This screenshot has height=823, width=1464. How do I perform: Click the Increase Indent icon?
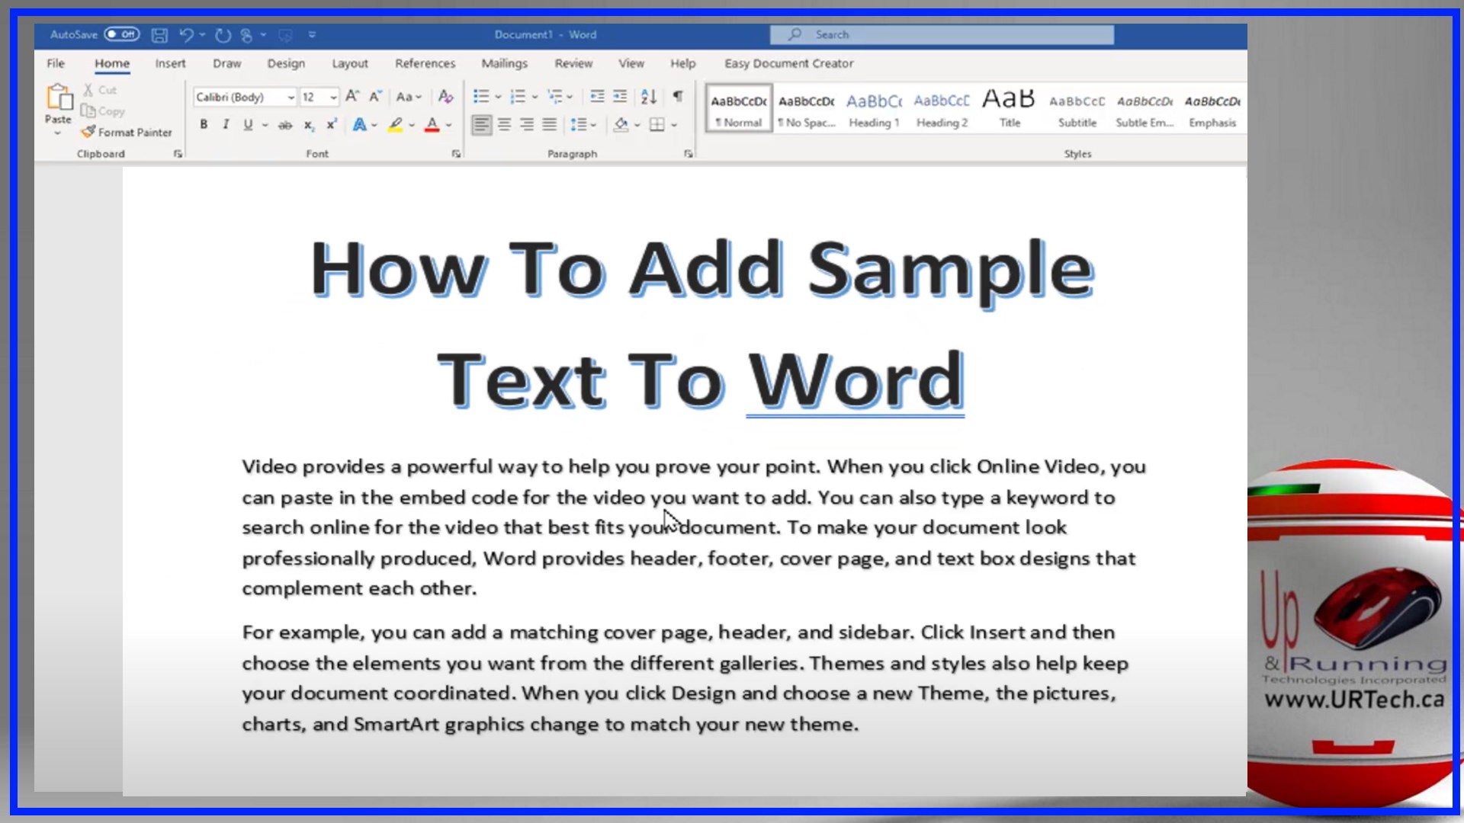click(x=620, y=96)
